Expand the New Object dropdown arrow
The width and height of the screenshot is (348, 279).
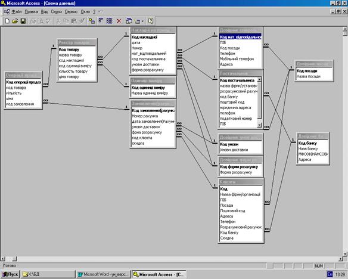click(x=142, y=21)
